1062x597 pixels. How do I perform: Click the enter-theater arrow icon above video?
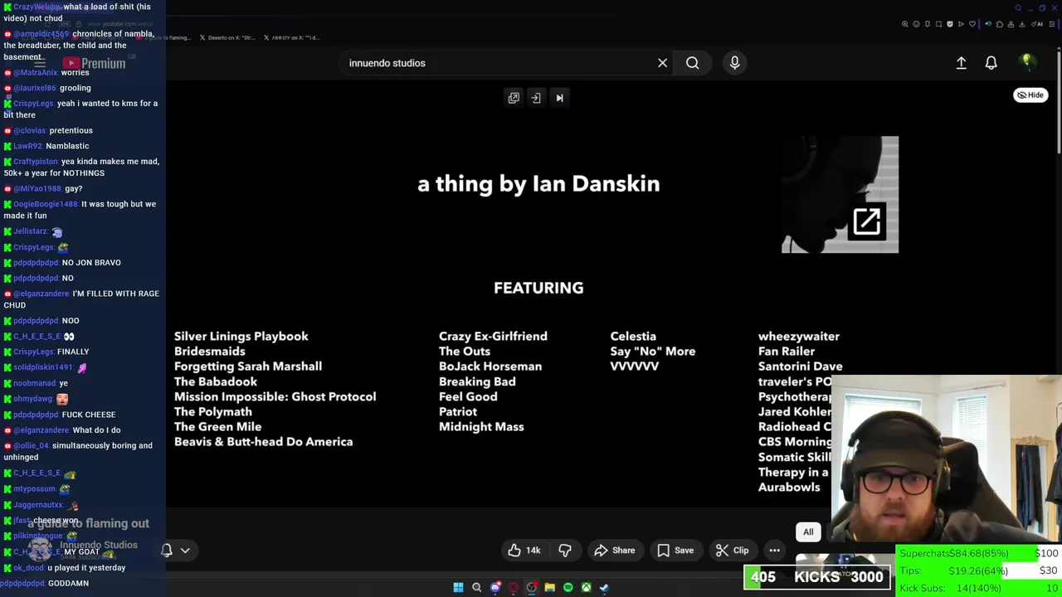click(x=536, y=98)
